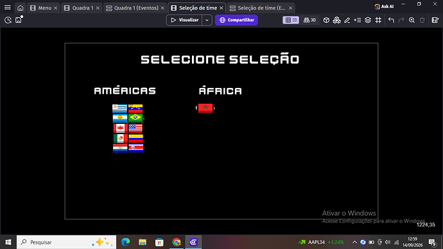Switch to the Menu tab
443x249 pixels.
click(x=41, y=8)
